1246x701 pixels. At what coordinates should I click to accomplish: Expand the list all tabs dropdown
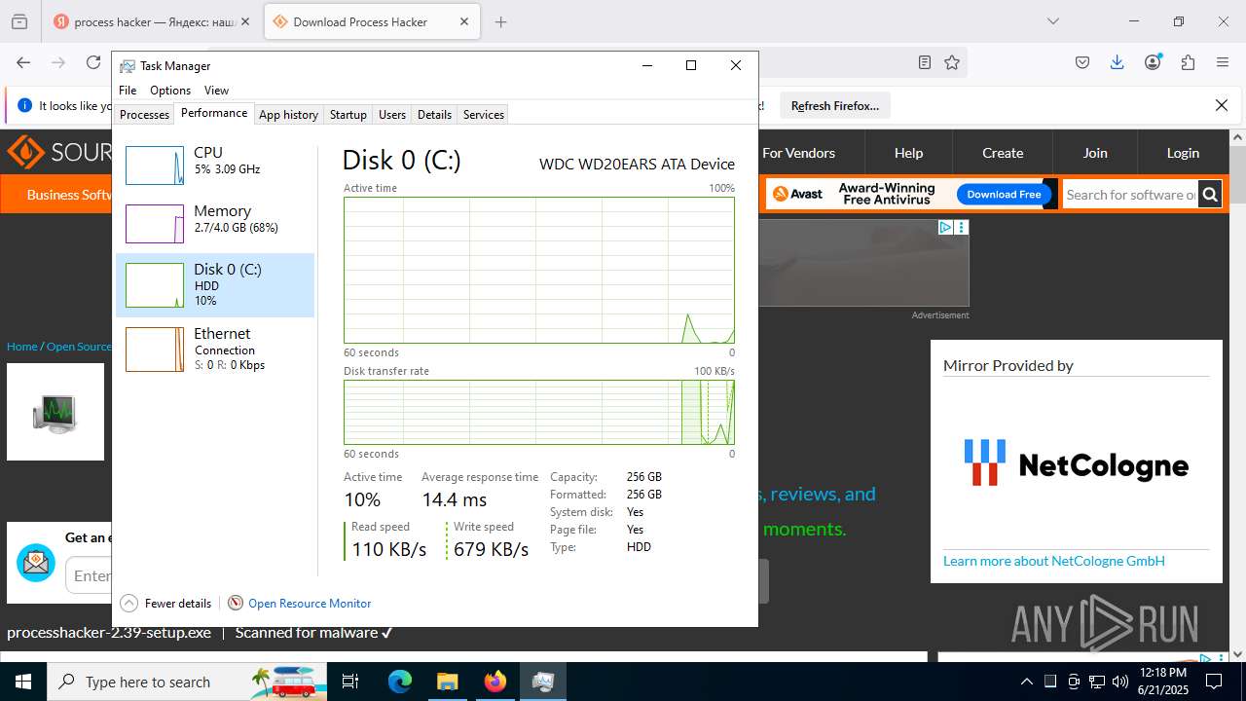tap(1052, 21)
